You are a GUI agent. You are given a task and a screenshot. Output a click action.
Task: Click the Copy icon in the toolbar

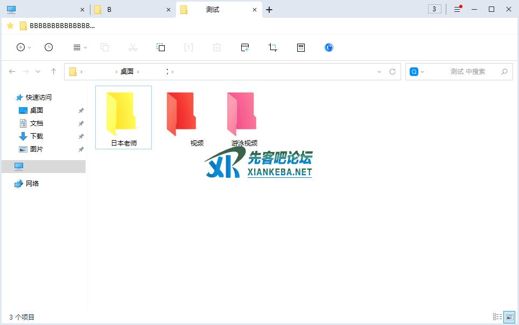[105, 47]
